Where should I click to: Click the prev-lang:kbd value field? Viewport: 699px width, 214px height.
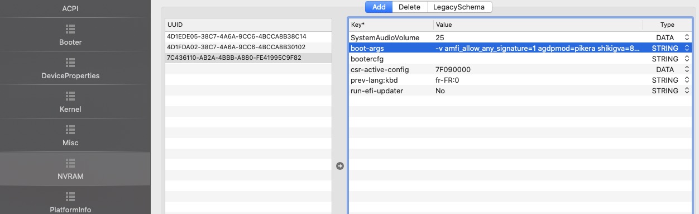(x=538, y=80)
